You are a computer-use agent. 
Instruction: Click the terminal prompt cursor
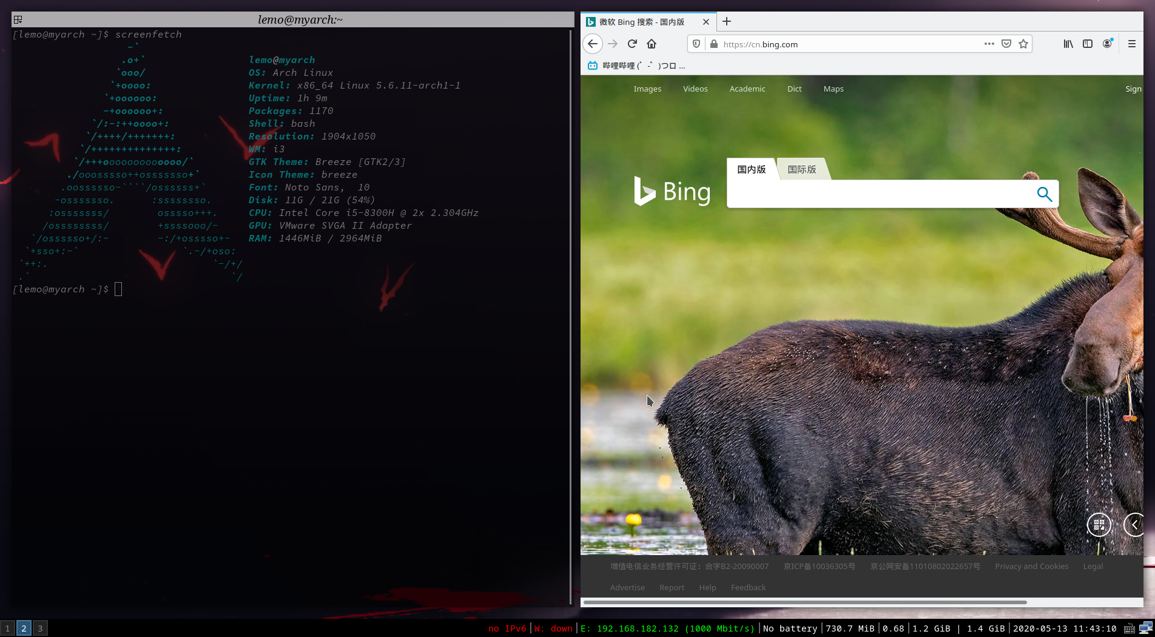click(x=118, y=289)
